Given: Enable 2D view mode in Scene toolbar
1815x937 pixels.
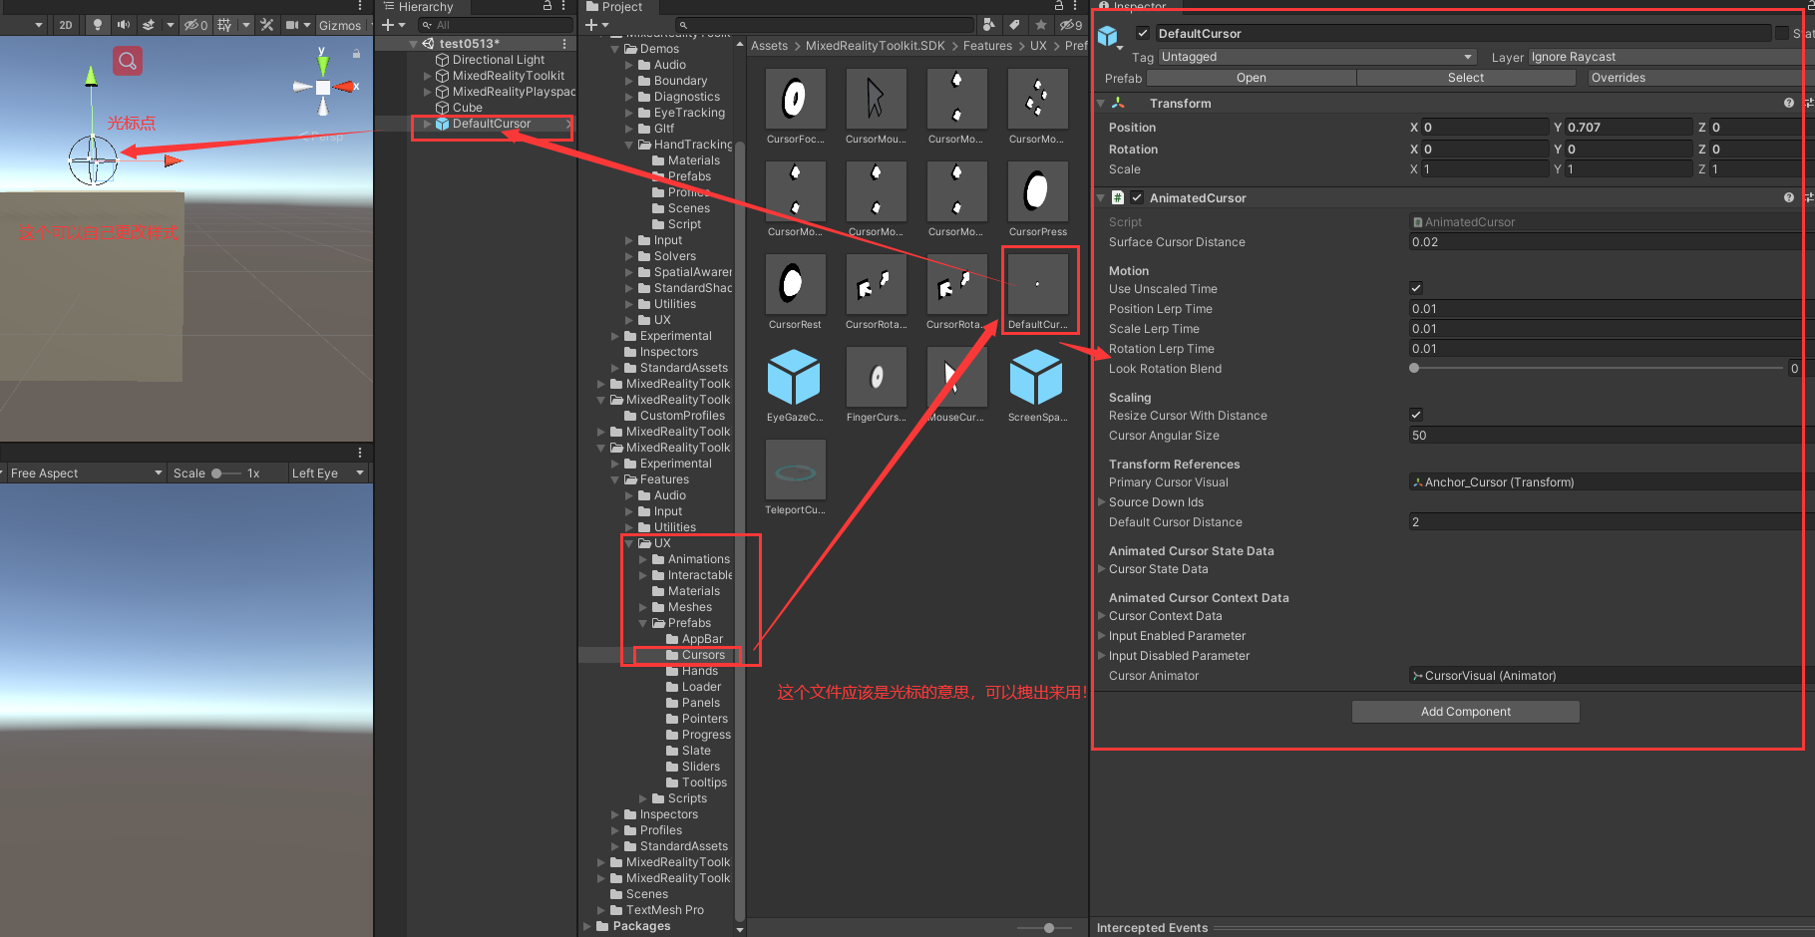Looking at the screenshot, I should click(x=66, y=25).
